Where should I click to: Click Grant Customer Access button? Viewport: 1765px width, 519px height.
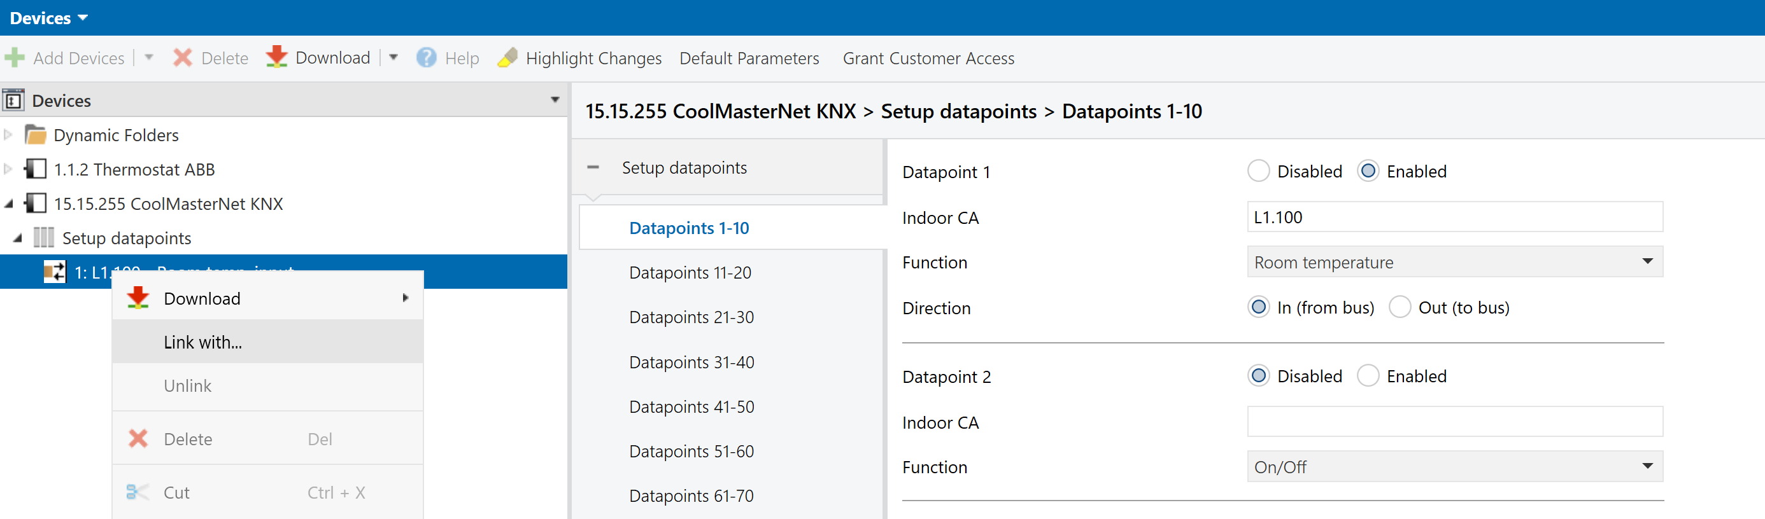point(928,59)
